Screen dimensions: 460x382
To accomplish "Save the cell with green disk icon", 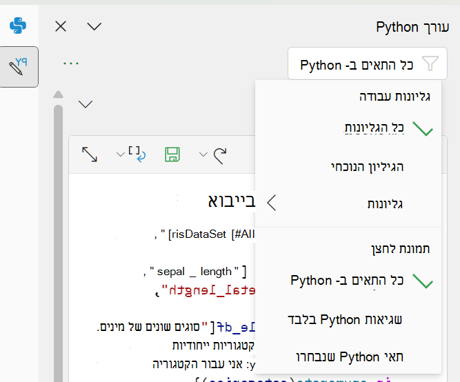I will (172, 154).
